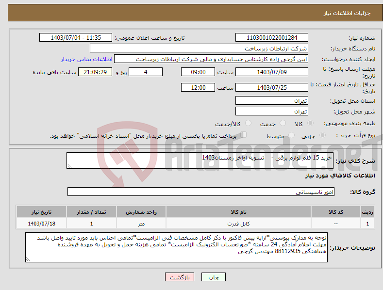383x290 pixels.
Task: Click the گروه کالا label
Action: tap(363, 192)
